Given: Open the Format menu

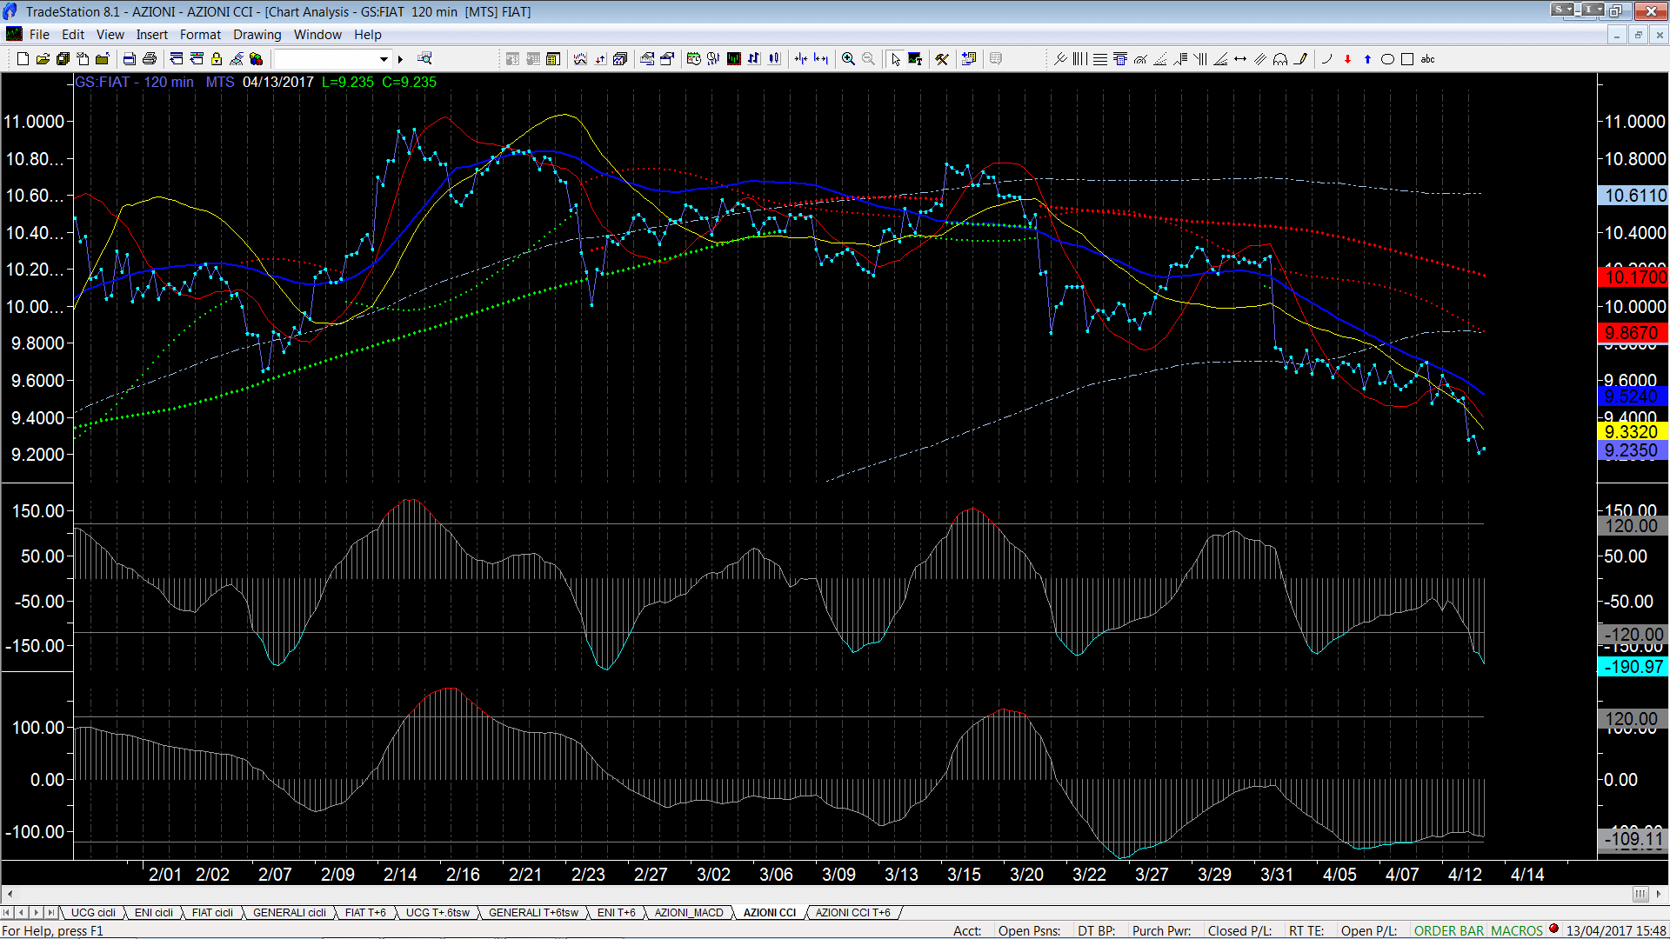Looking at the screenshot, I should (200, 35).
